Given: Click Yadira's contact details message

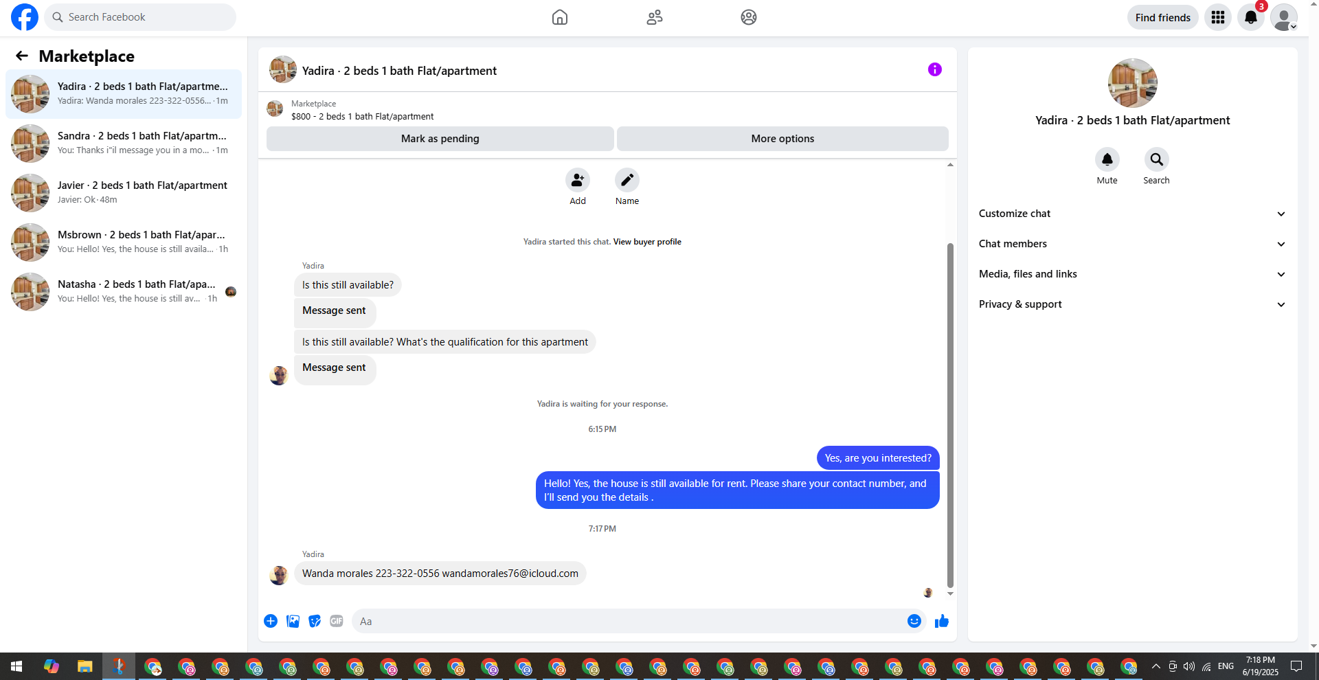Looking at the screenshot, I should point(440,574).
